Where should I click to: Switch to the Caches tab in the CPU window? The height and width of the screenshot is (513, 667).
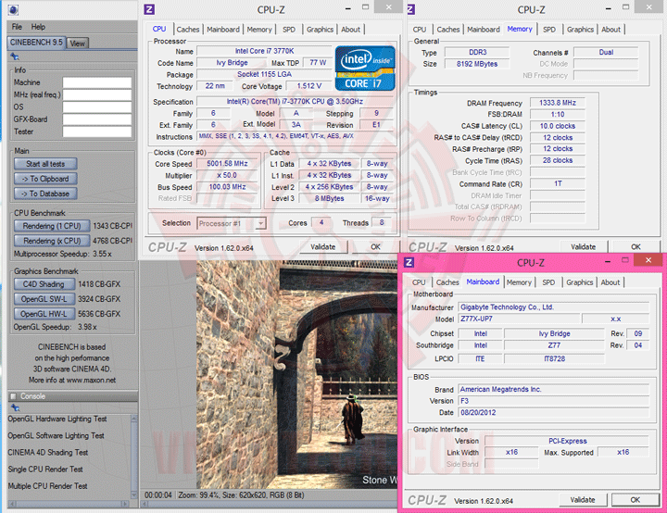(x=187, y=30)
